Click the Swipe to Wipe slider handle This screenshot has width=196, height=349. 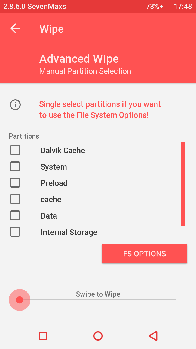[20, 300]
